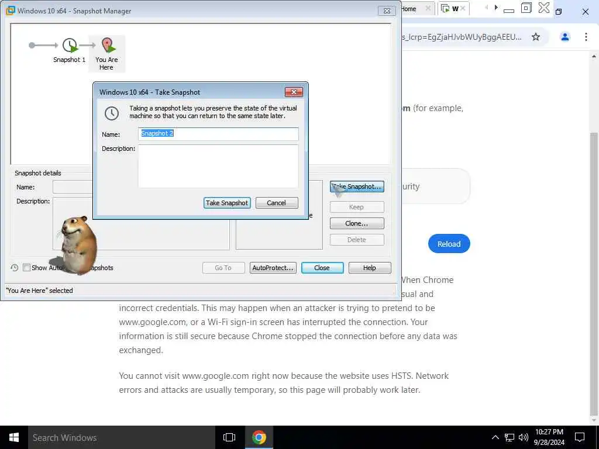Open the Chrome profile avatar
599x449 pixels.
click(564, 37)
